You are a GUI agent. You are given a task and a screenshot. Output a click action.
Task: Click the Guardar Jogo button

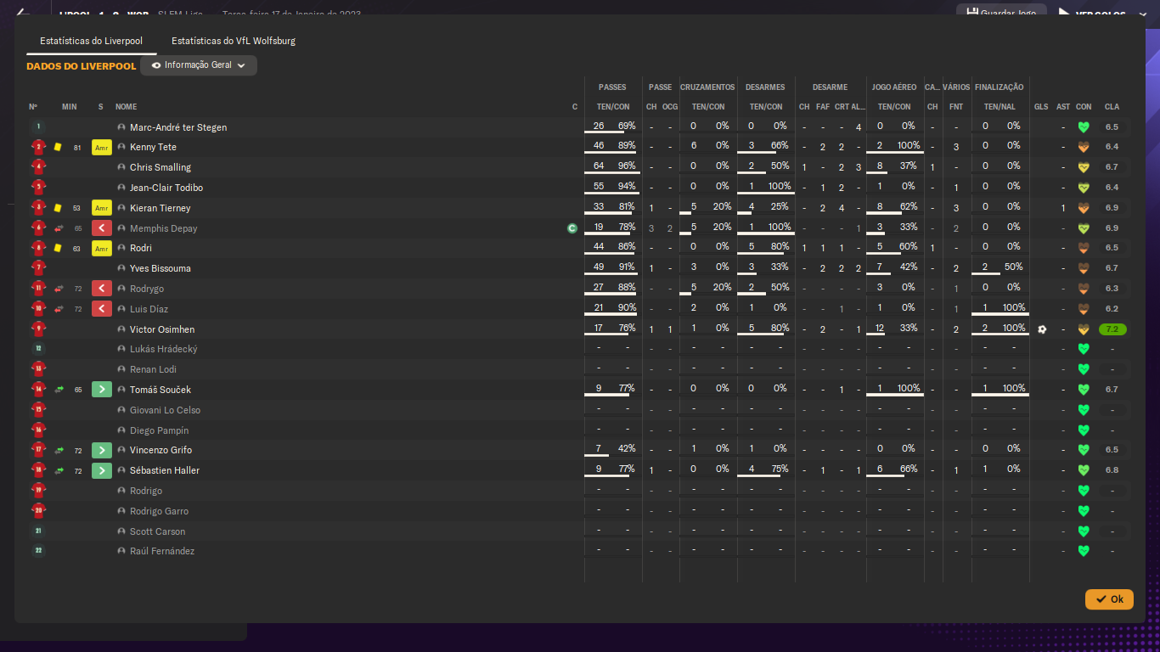(1001, 14)
